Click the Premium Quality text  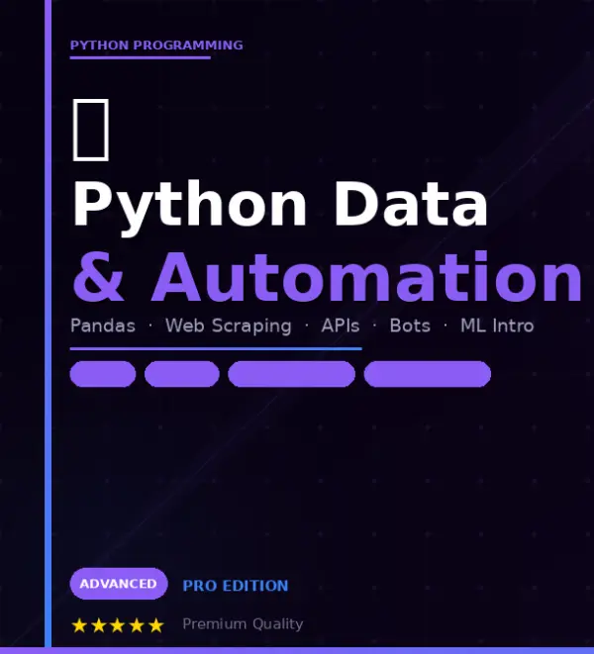click(243, 624)
